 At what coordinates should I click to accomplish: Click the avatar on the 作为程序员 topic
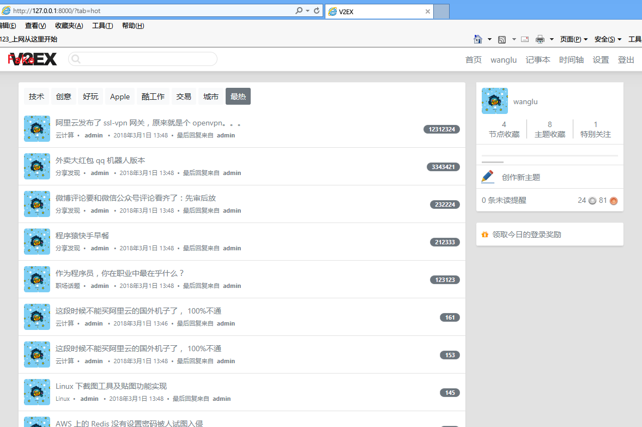tap(37, 279)
